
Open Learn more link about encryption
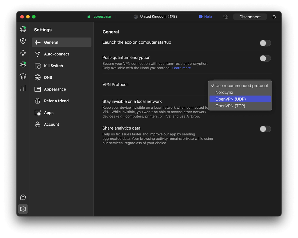182,68
